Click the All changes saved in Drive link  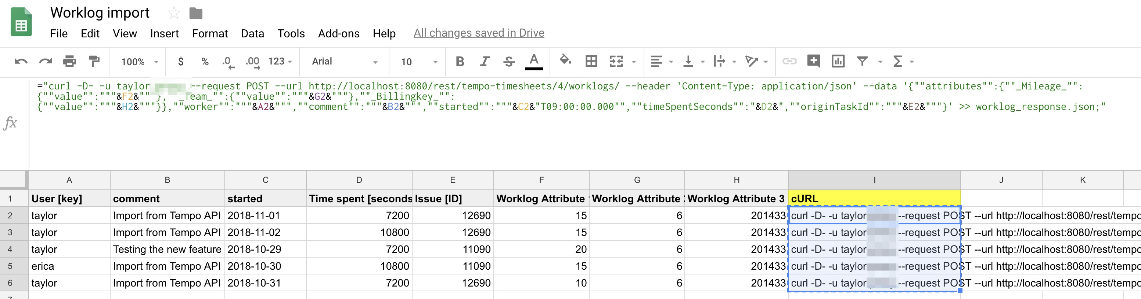pyautogui.click(x=478, y=33)
